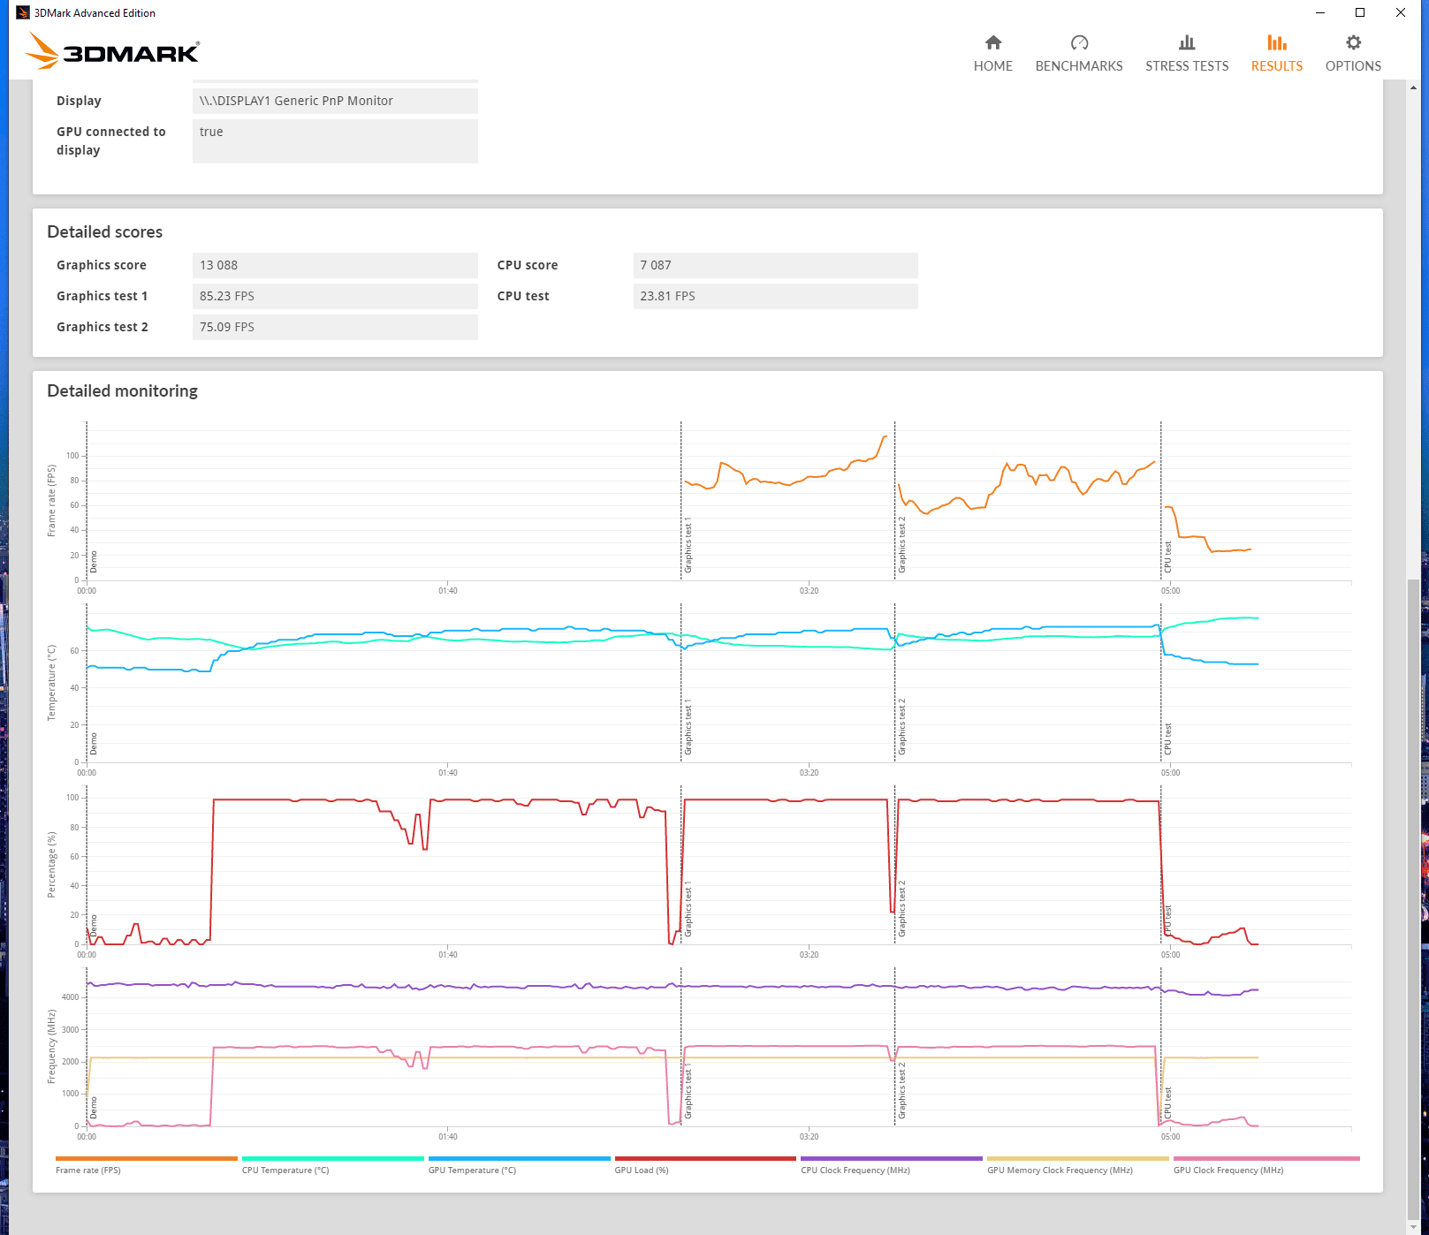Open STRESS TESTS tab label
1429x1235 pixels.
click(x=1187, y=66)
